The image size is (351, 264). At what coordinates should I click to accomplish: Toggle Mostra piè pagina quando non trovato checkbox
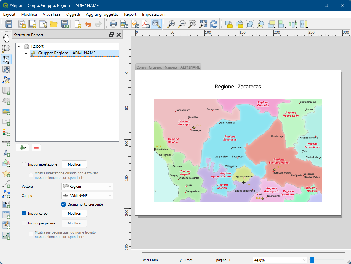(31, 234)
